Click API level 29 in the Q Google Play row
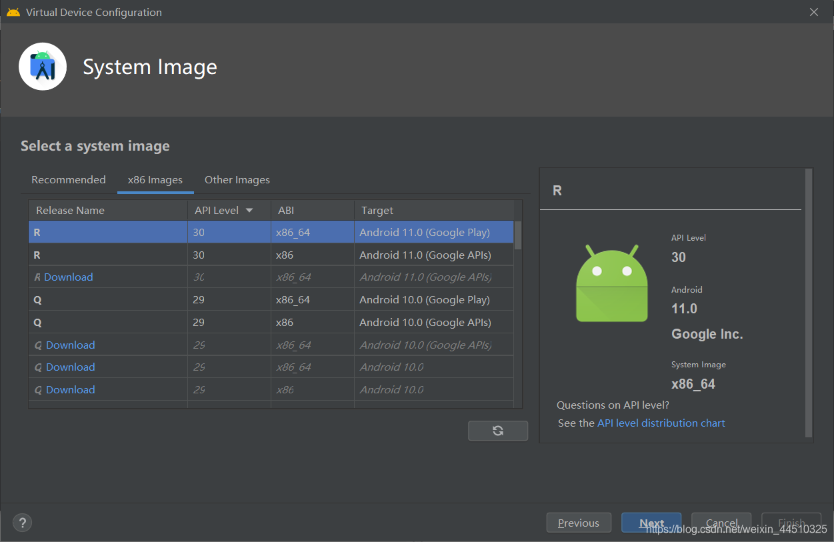Screen dimensions: 834x542 [x=199, y=300]
